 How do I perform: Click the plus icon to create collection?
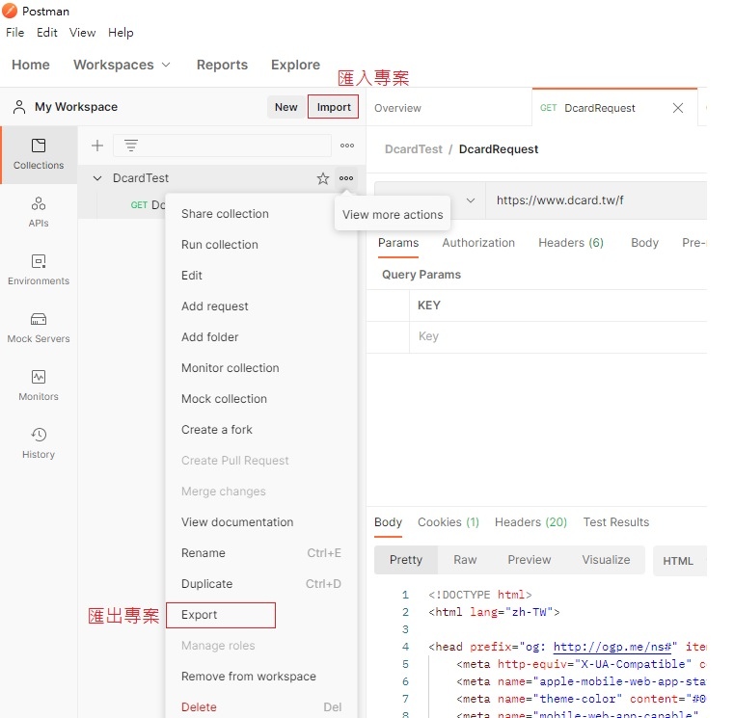97,146
